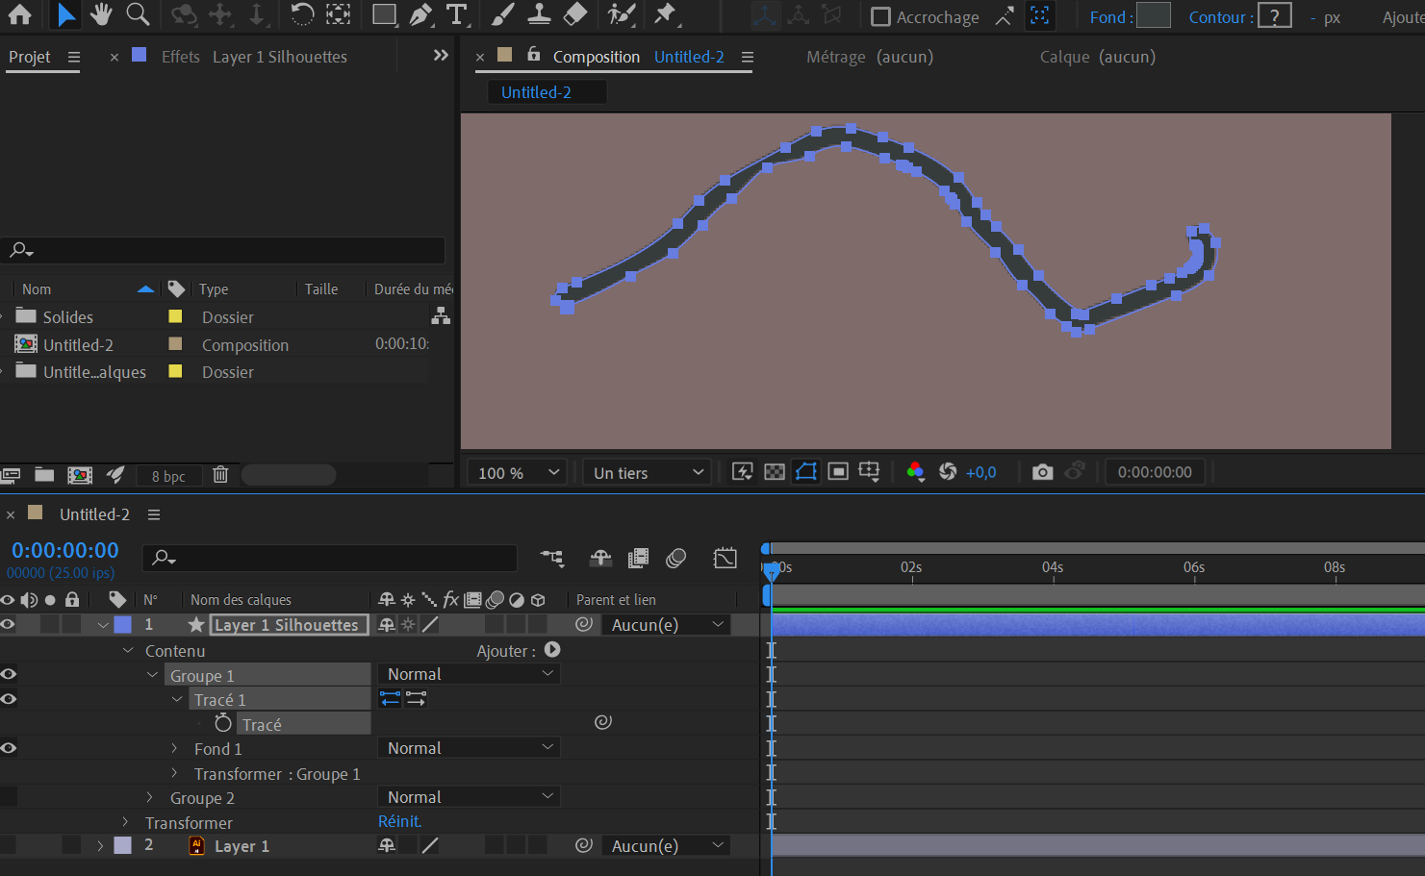This screenshot has width=1425, height=876.
Task: Select the horizontal Text tool
Action: (457, 14)
